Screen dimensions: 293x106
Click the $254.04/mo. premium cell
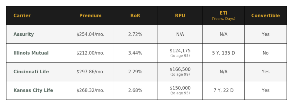click(x=90, y=34)
